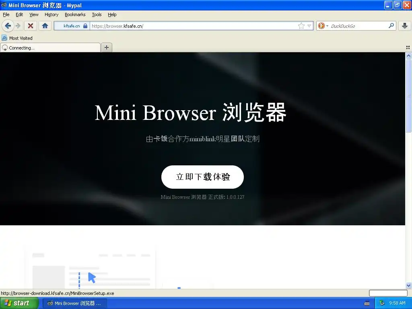This screenshot has height=309, width=412.
Task: Open a new tab with the plus button
Action: 106,47
